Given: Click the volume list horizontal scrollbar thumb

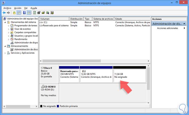Looking at the screenshot, I should pyautogui.click(x=72, y=61).
